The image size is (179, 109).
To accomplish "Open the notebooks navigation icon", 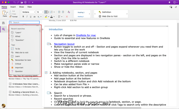I will tap(3, 23).
